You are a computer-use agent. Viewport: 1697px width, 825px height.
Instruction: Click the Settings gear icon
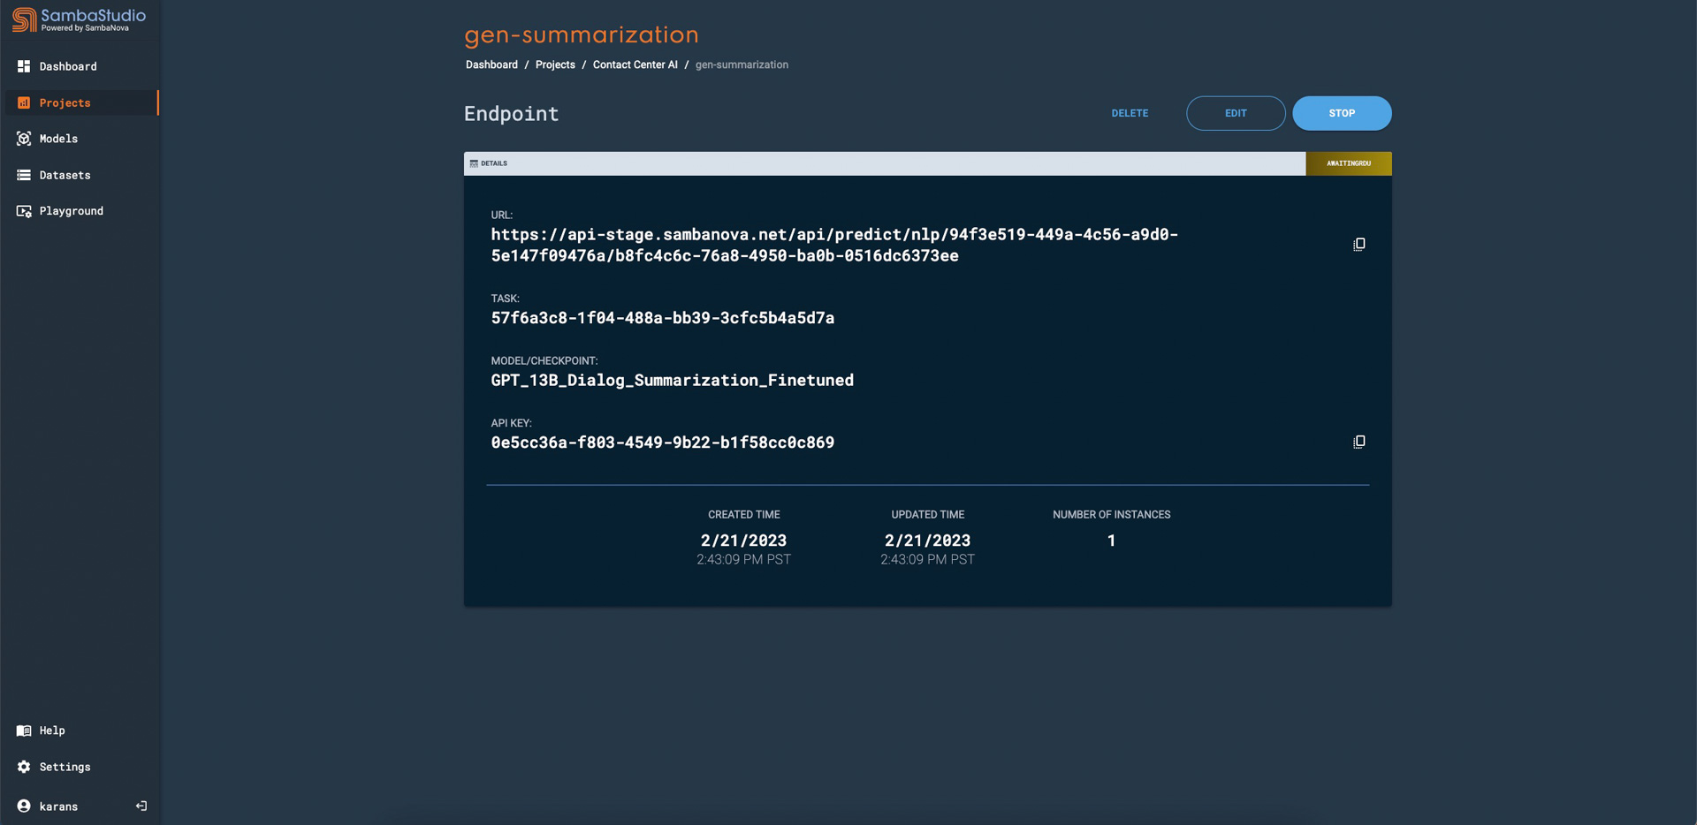[24, 767]
